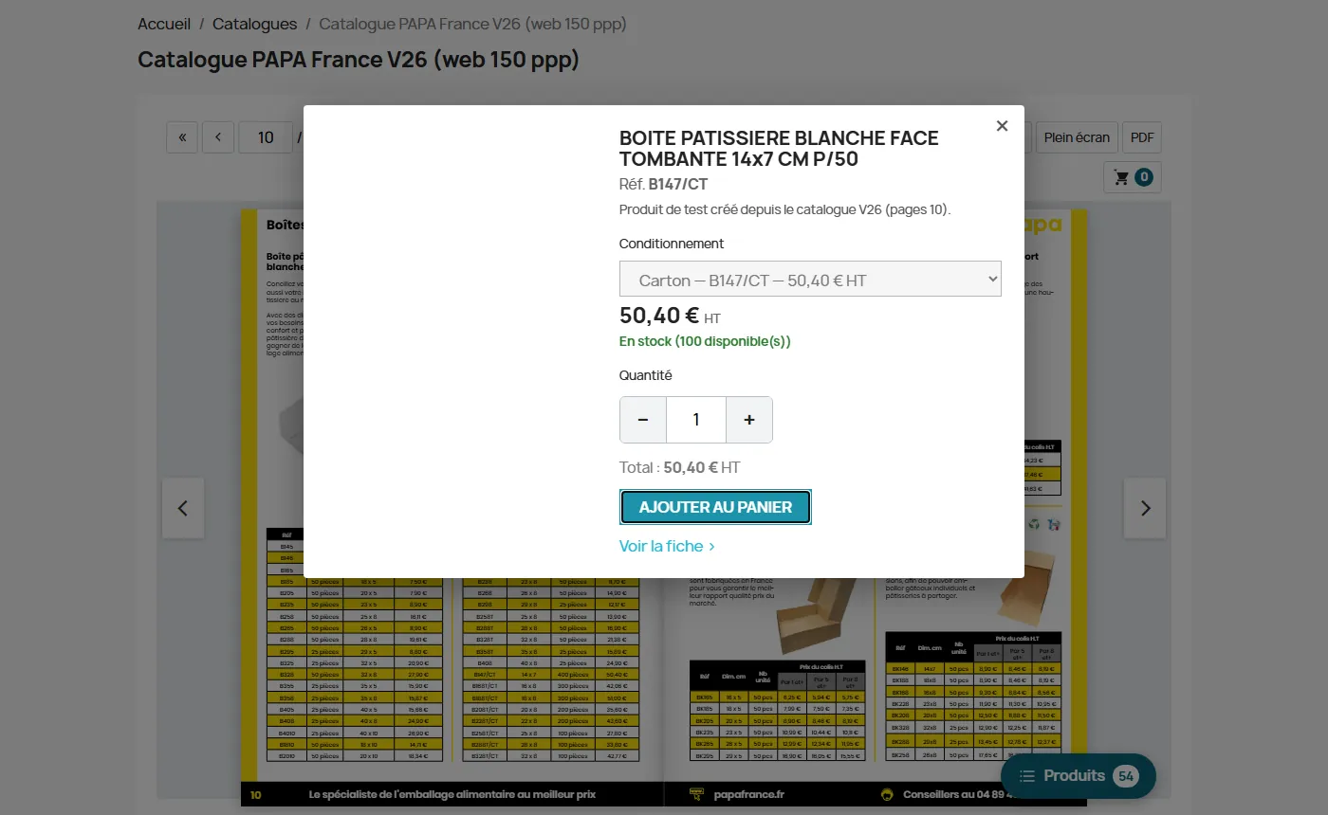Close the product popup with the X

pyautogui.click(x=1002, y=126)
